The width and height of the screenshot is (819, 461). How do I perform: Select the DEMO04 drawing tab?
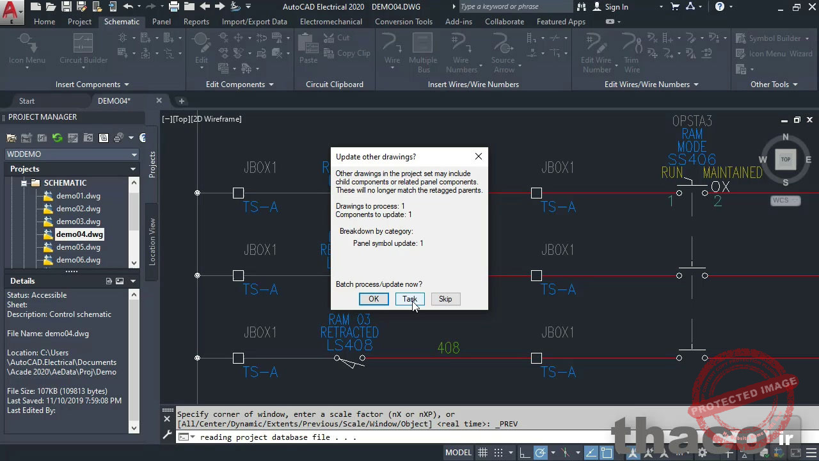pyautogui.click(x=114, y=101)
